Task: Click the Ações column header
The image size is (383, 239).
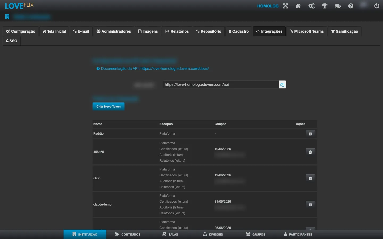Action: [301, 124]
